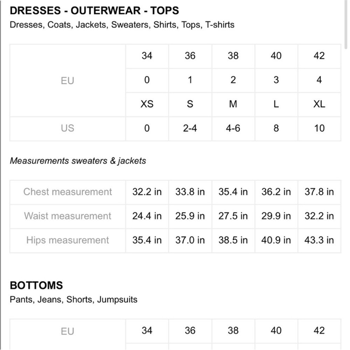Click EU size 42 in bottoms table
The image size is (350, 350).
click(x=319, y=331)
